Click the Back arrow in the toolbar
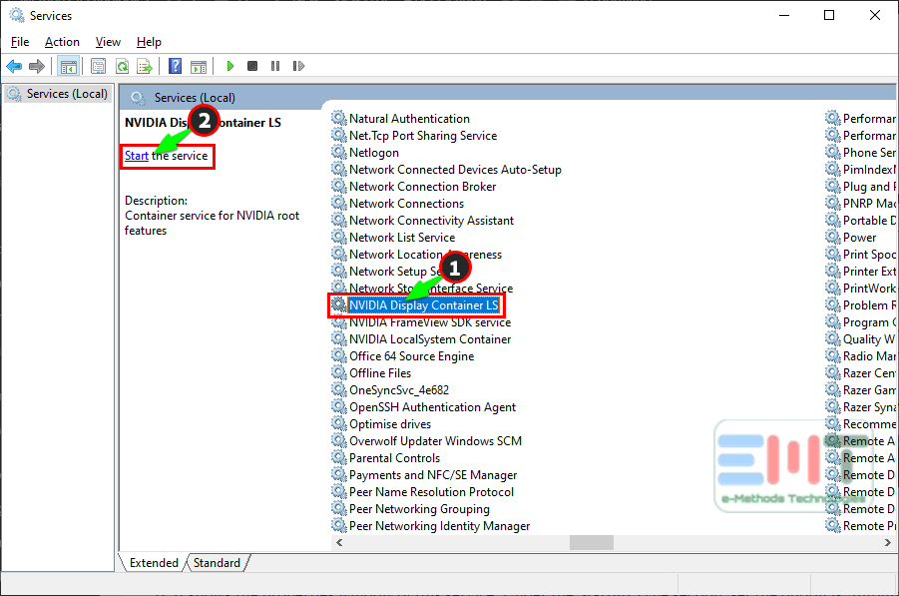Viewport: 899px width, 596px height. (14, 66)
